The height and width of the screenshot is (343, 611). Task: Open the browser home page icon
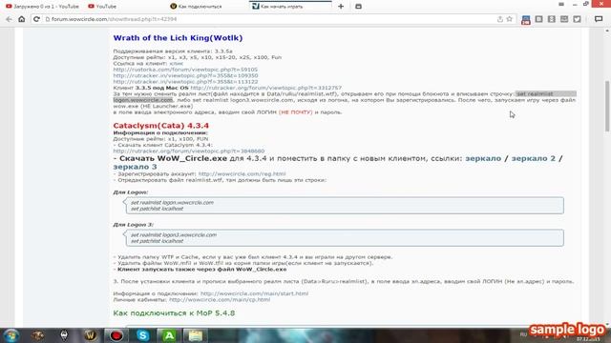click(22, 19)
